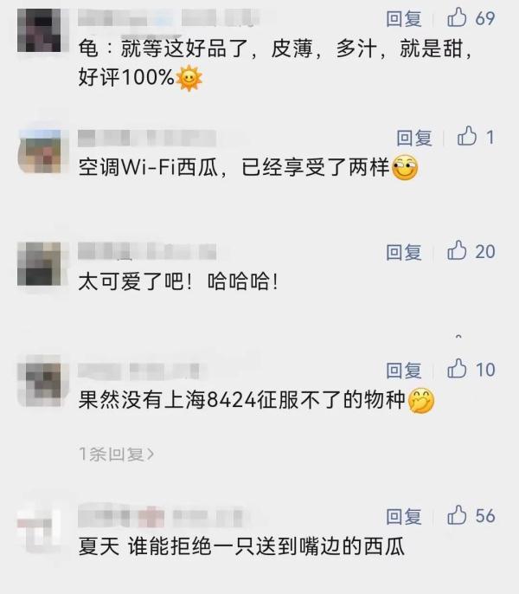The image size is (519, 594).
Task: Open username above 太可爱了吧 comment
Action: (147, 251)
